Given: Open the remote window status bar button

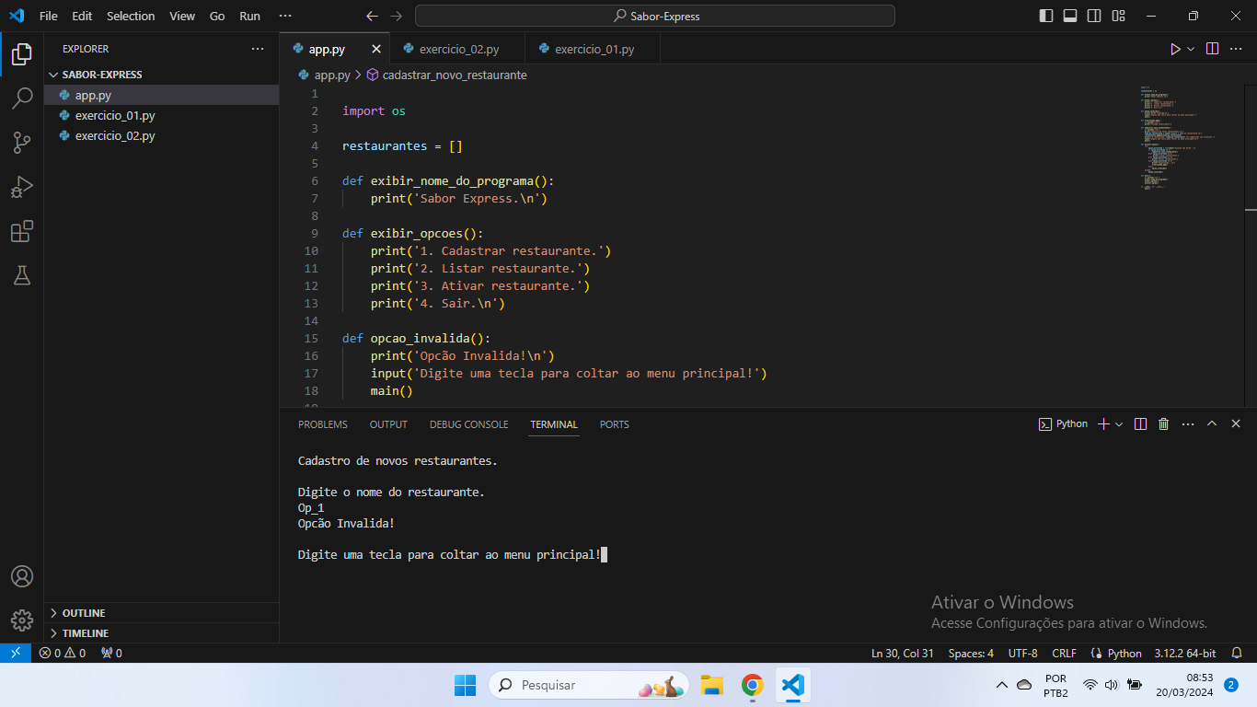Looking at the screenshot, I should pyautogui.click(x=16, y=653).
